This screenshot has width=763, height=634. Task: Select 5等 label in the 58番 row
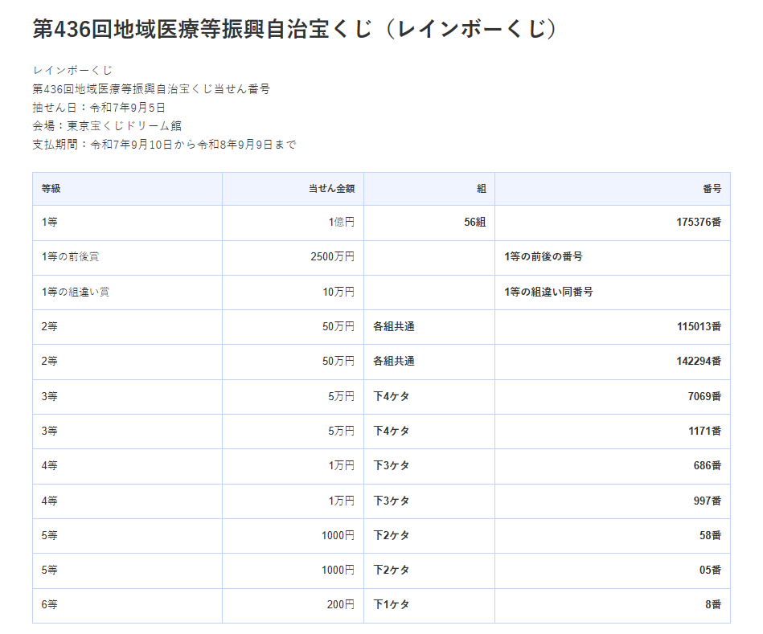click(x=50, y=535)
